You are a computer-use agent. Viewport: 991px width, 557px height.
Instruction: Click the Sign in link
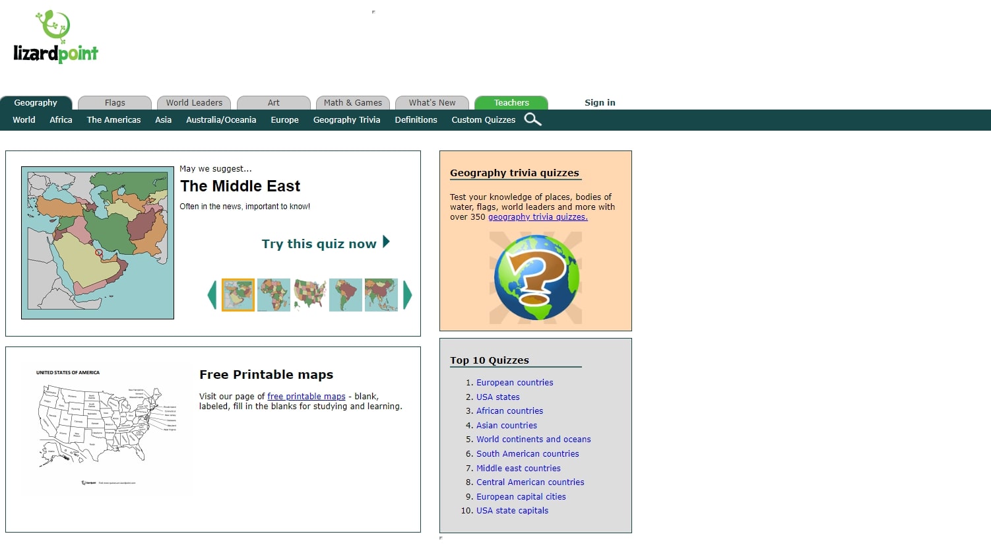click(600, 103)
